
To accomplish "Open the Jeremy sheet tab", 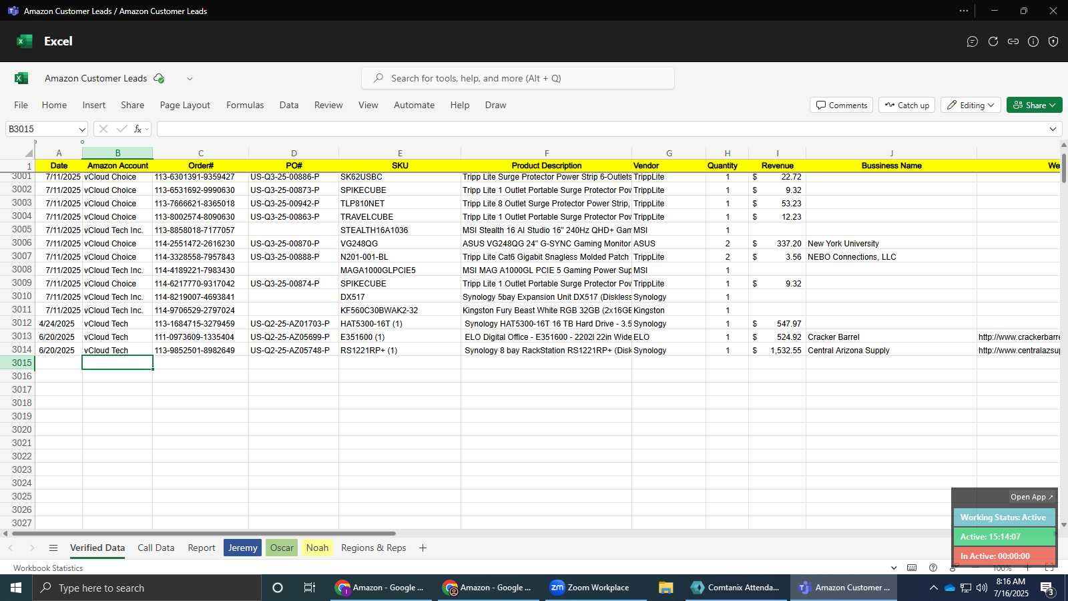I will [x=242, y=548].
